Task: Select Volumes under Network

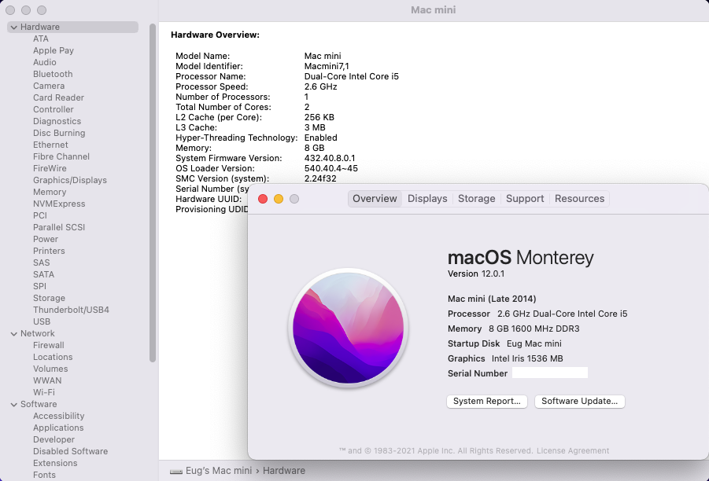Action: (x=50, y=369)
